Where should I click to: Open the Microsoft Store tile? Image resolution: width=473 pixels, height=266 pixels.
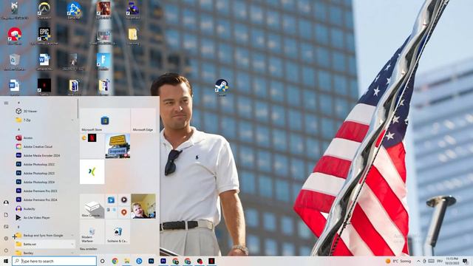click(x=105, y=120)
